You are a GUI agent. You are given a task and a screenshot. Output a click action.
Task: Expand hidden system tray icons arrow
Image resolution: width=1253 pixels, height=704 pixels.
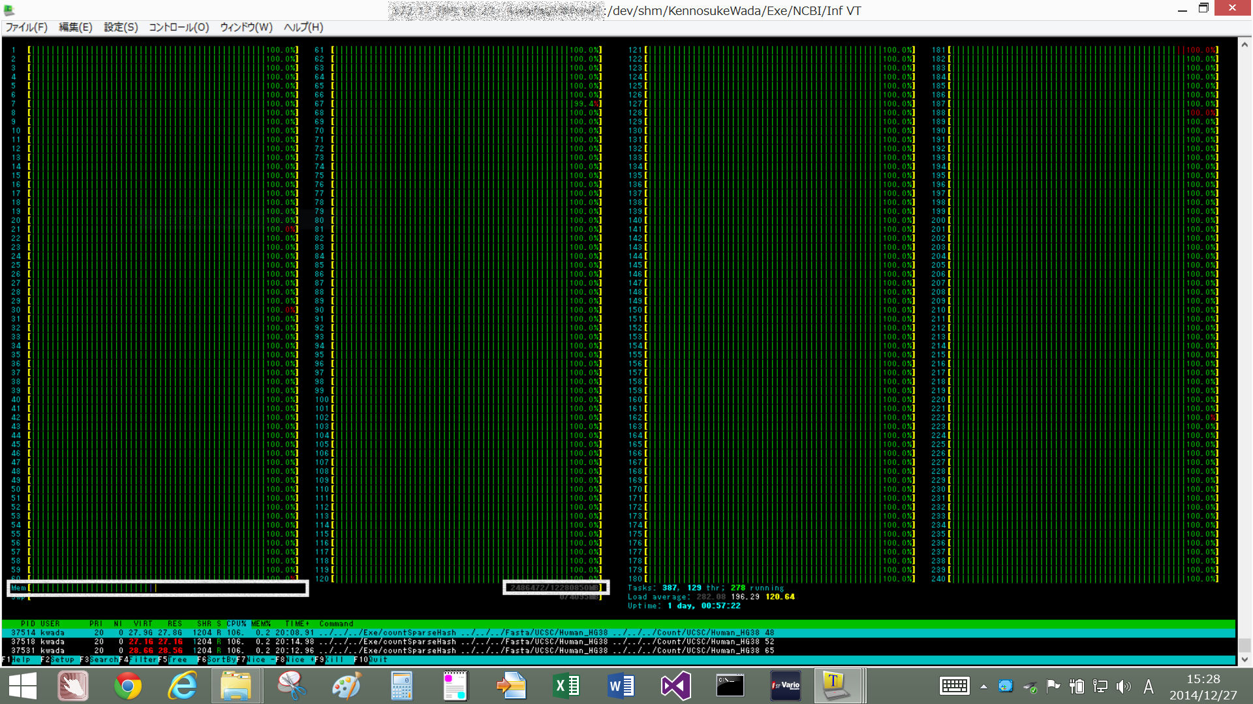[983, 686]
